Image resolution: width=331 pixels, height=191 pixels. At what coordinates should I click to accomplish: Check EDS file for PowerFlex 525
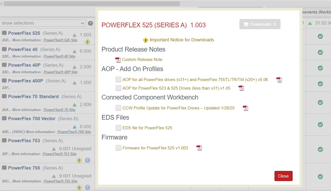click(118, 128)
